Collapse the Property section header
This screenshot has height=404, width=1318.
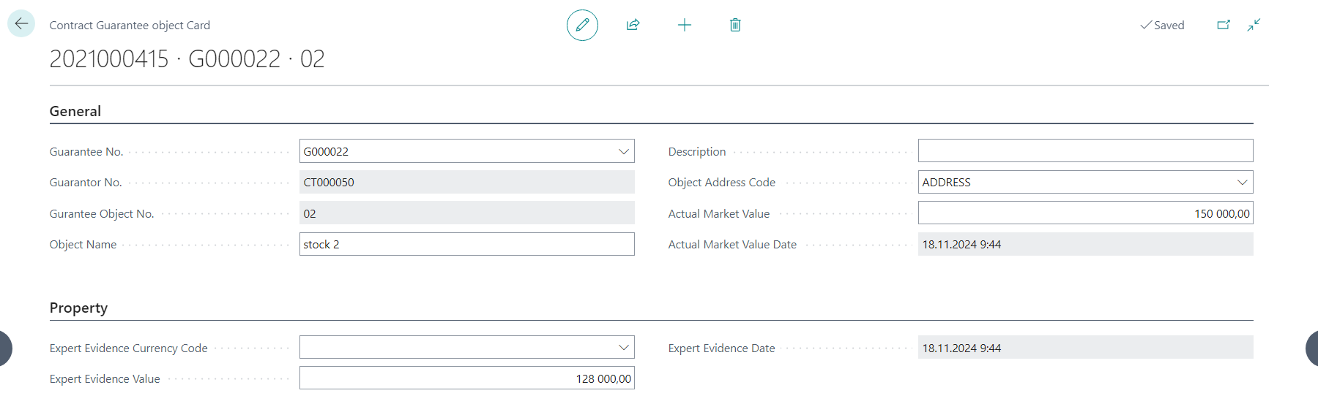[x=78, y=308]
